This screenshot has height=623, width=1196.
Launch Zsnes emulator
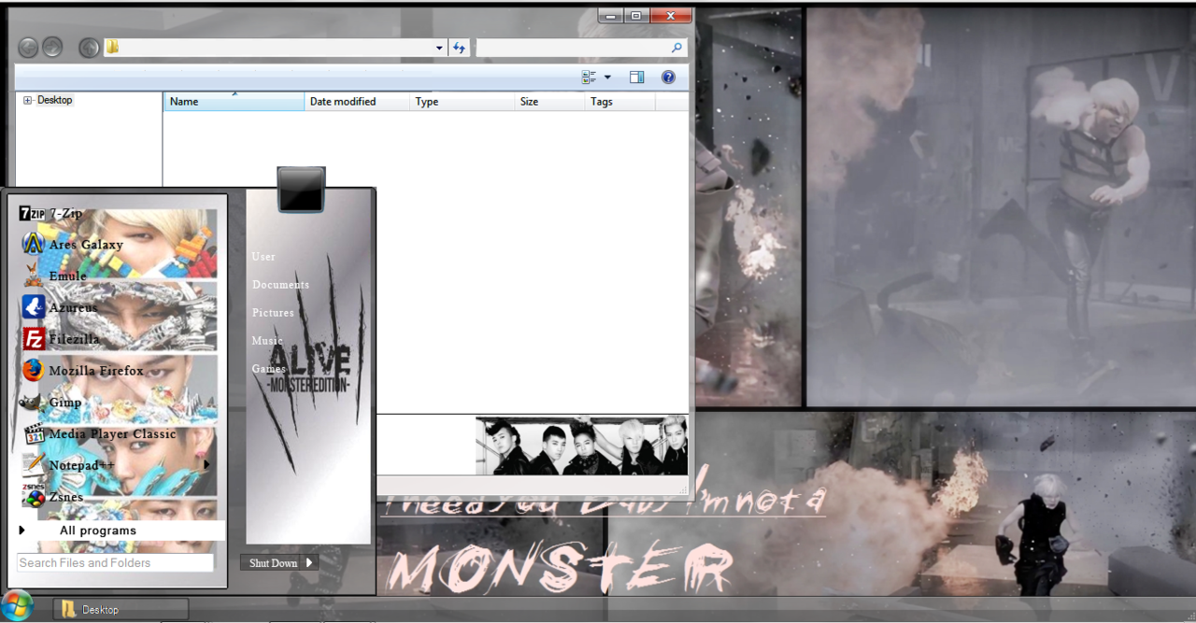[x=52, y=496]
